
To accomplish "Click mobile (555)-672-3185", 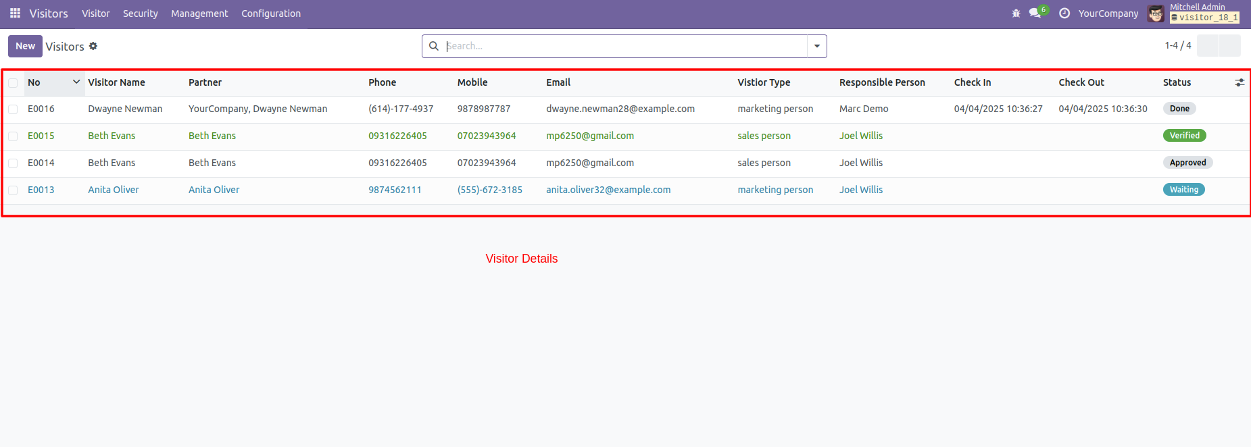I will (490, 190).
